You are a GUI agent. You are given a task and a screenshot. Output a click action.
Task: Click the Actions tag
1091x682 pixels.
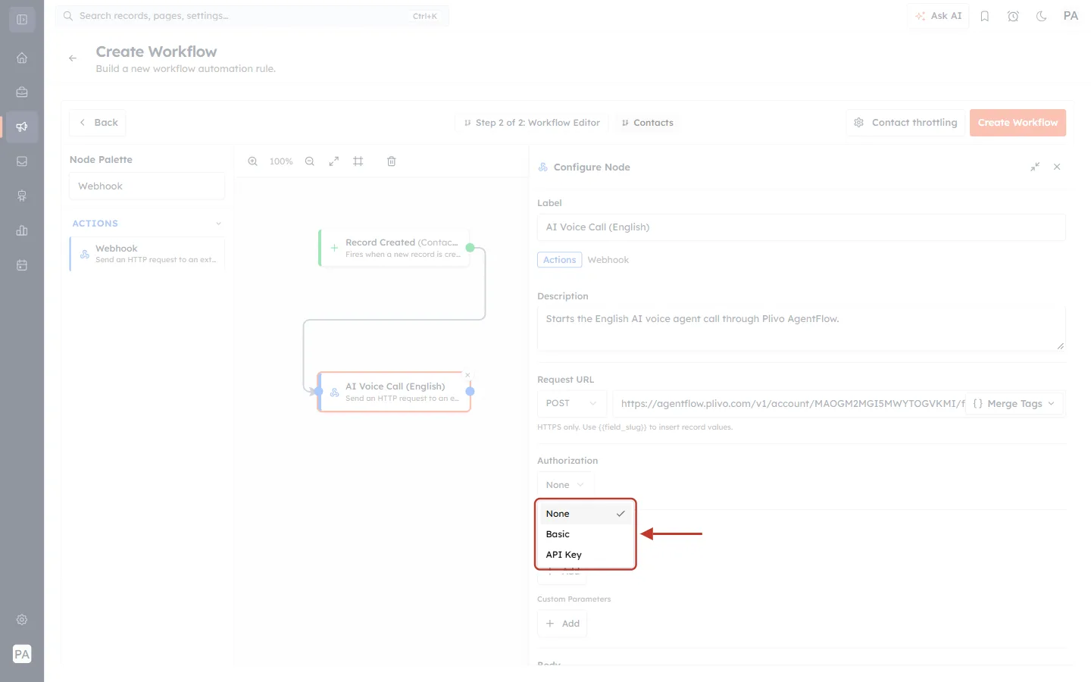pyautogui.click(x=559, y=260)
